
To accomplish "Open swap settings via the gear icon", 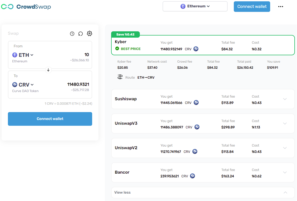I will (x=89, y=33).
